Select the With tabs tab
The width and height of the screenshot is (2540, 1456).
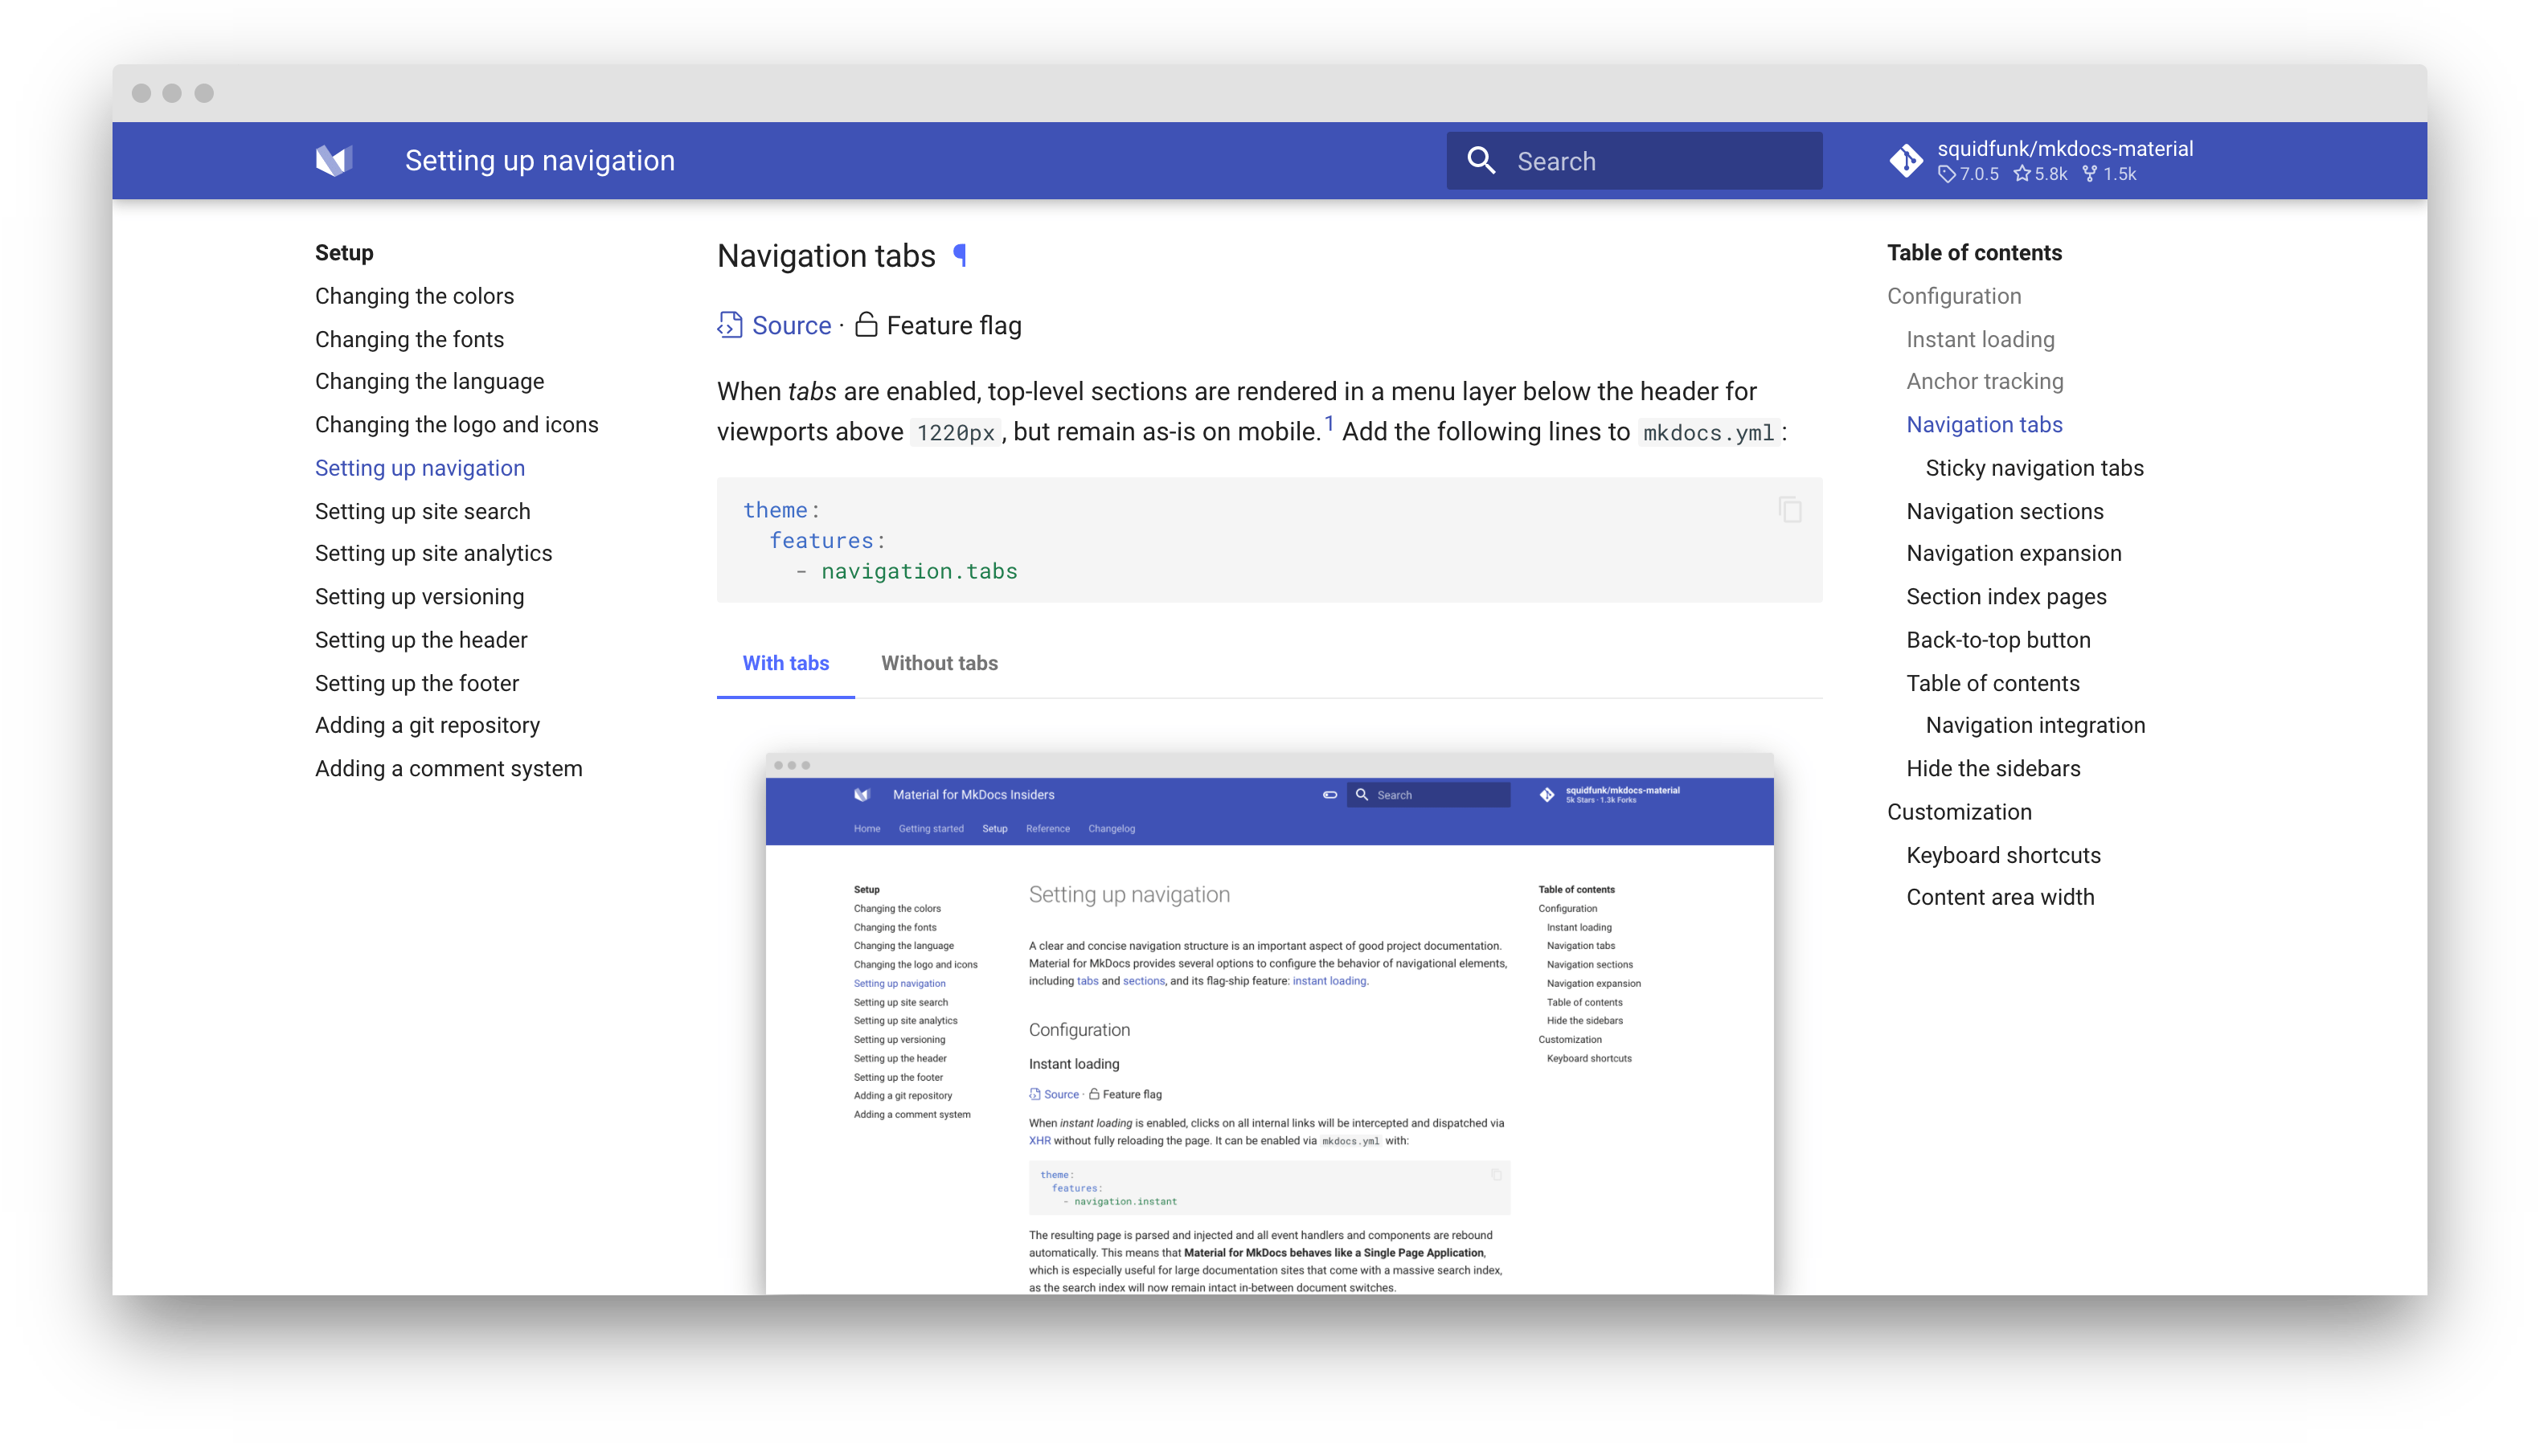pyautogui.click(x=785, y=663)
